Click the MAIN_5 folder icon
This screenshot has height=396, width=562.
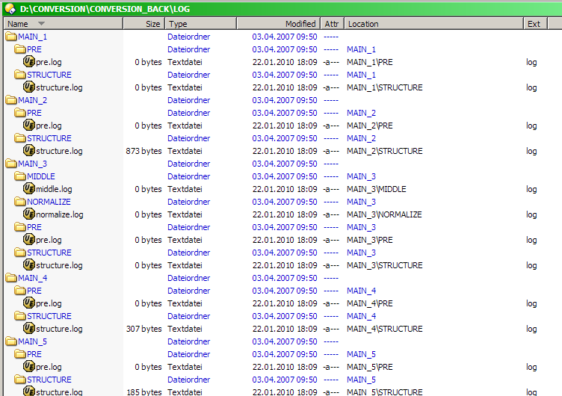coord(11,341)
